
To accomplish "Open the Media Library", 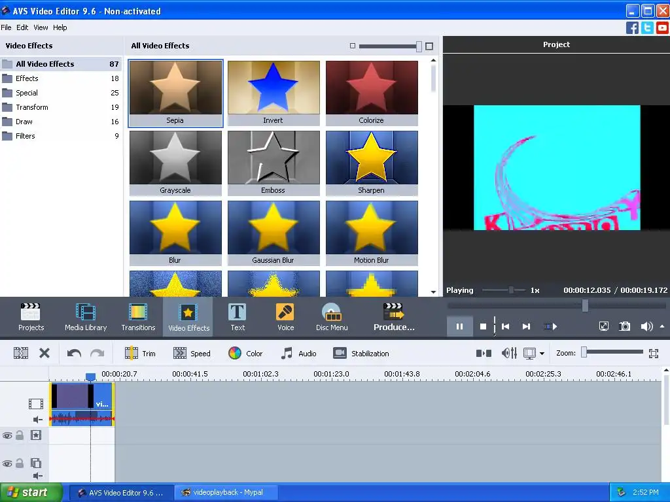I will coord(86,317).
